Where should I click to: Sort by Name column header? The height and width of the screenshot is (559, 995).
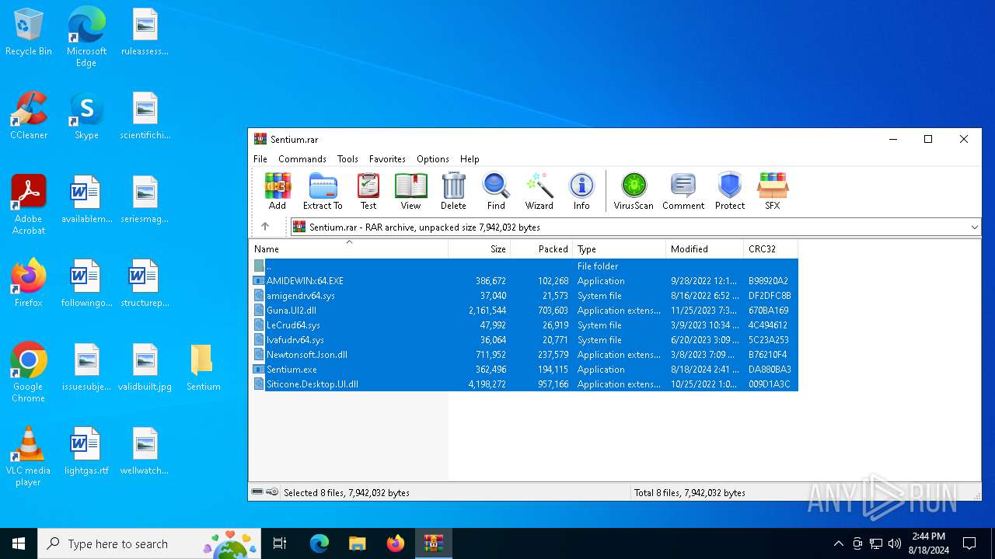click(348, 249)
